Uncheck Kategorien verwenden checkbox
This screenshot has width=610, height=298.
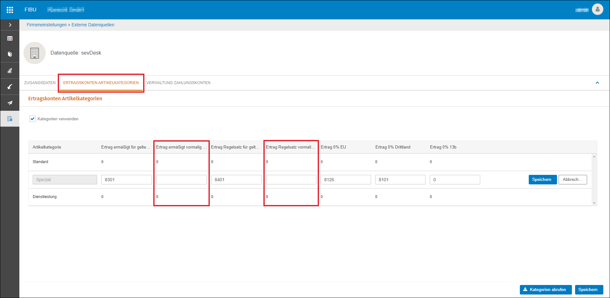point(32,119)
